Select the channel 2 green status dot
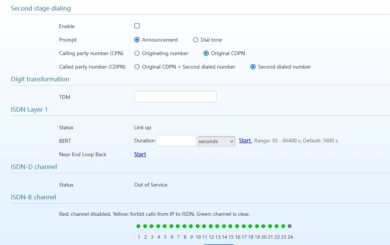 (145, 226)
